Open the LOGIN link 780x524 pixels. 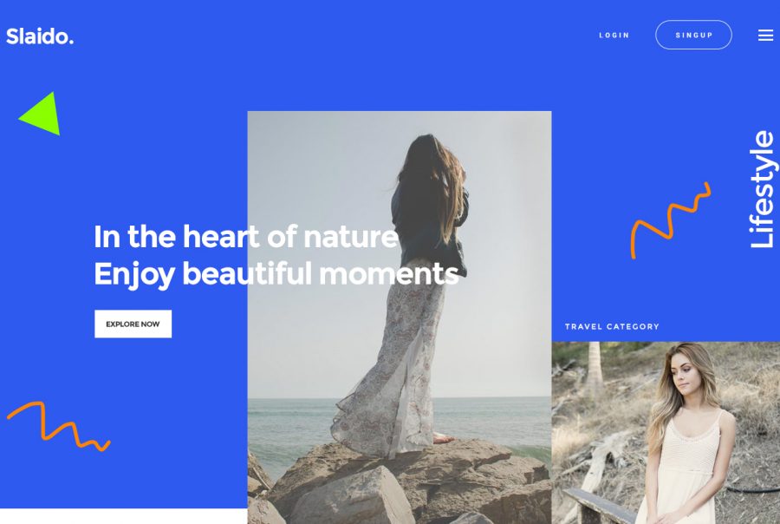(x=614, y=36)
